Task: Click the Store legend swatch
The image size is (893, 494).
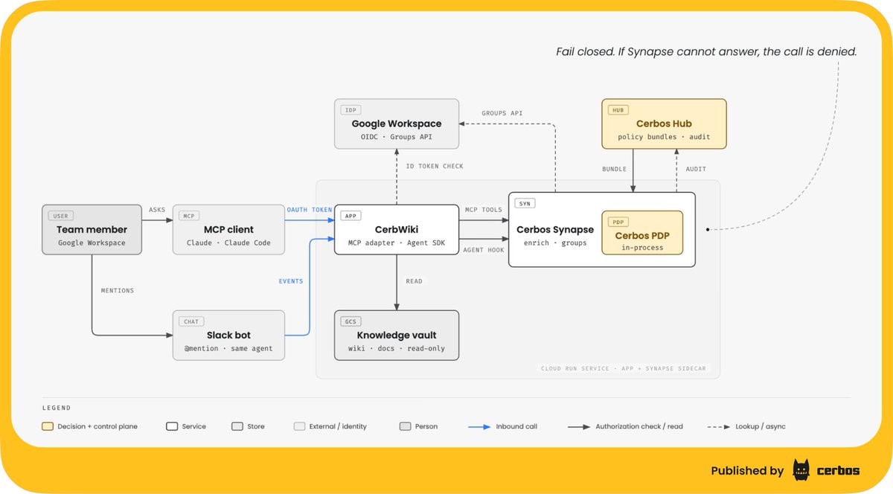Action: (x=237, y=426)
